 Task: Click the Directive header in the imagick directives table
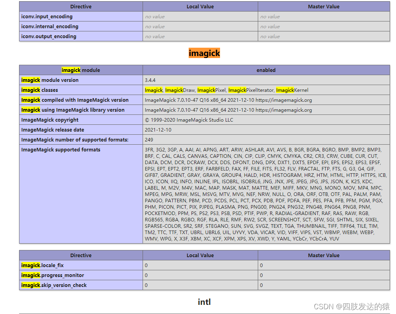point(81,255)
